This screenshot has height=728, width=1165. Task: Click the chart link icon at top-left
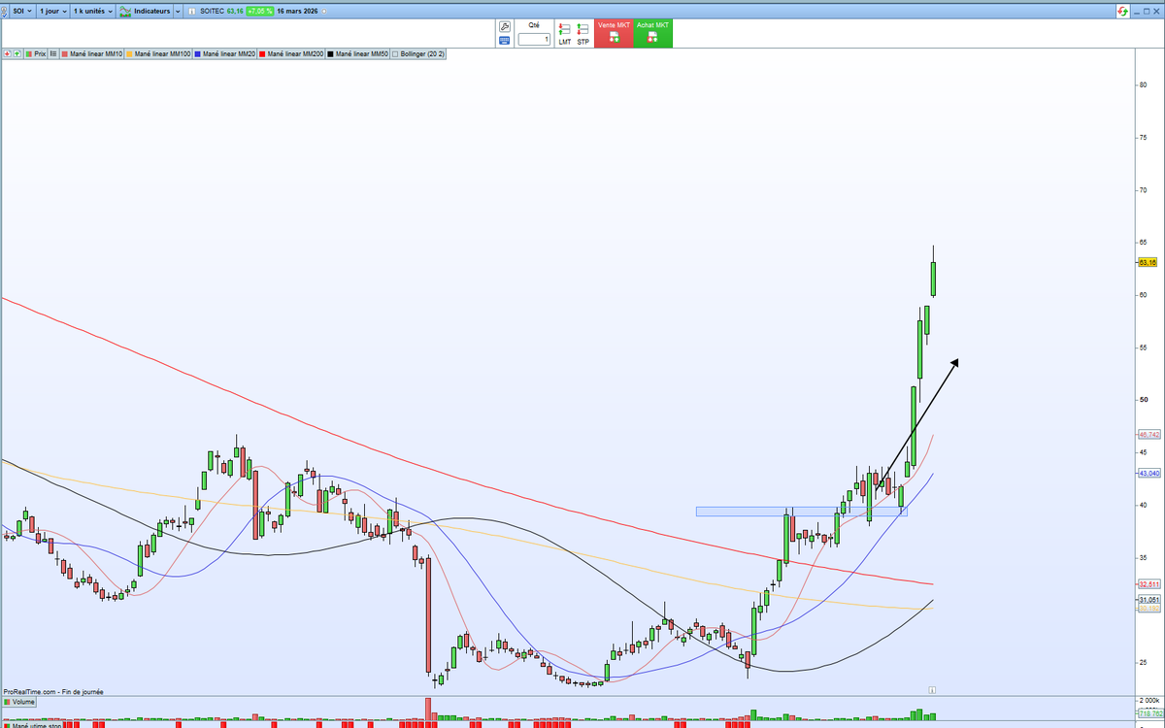tap(4, 12)
